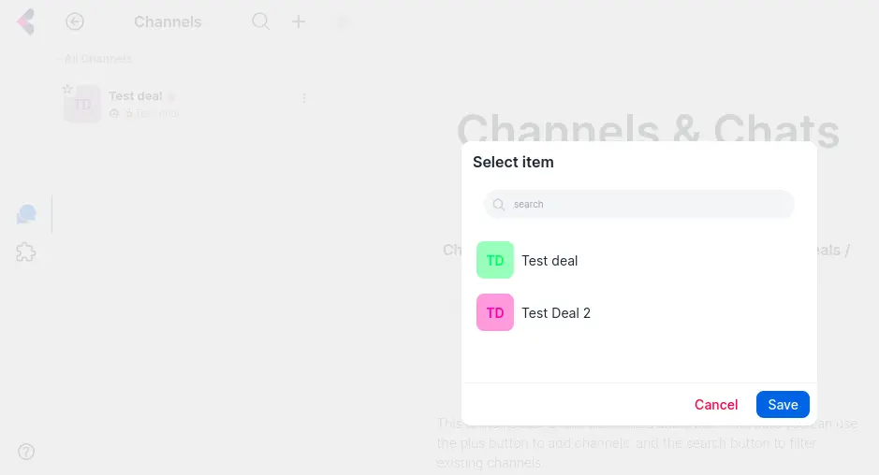Screen dimensions: 879x475
Task: Click the back arrow next to Channels
Action: (x=75, y=22)
